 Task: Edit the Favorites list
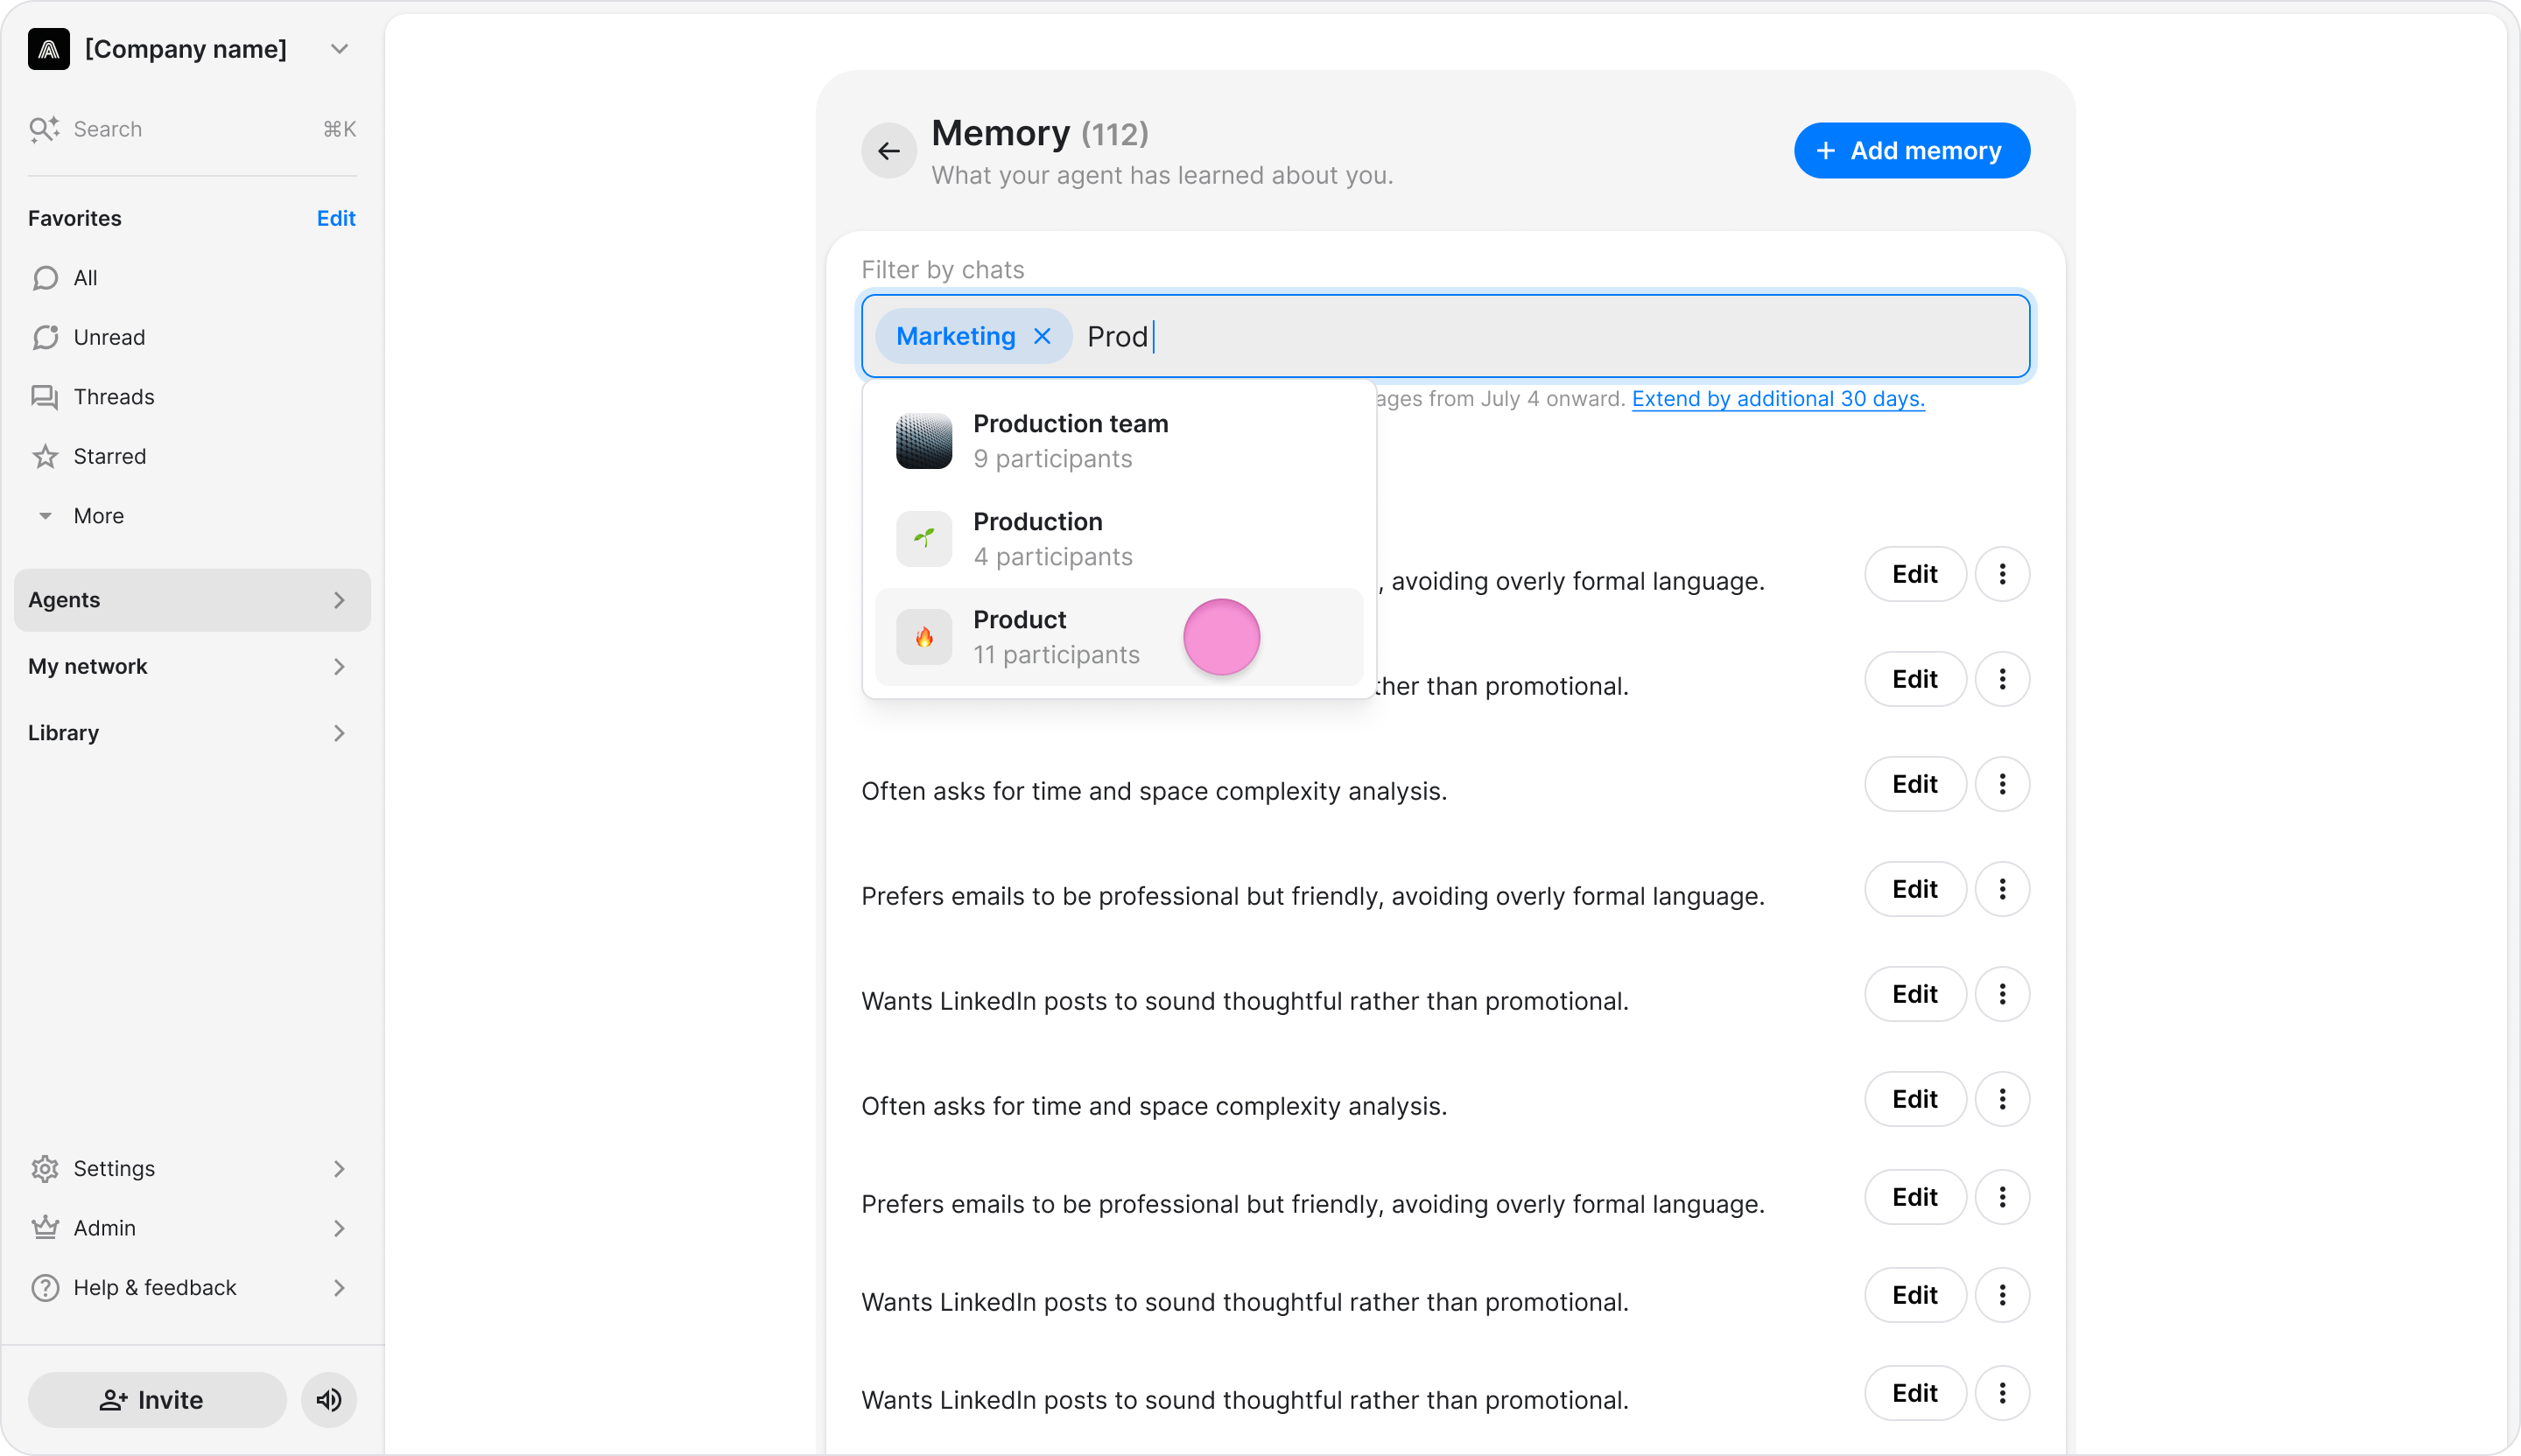click(336, 218)
